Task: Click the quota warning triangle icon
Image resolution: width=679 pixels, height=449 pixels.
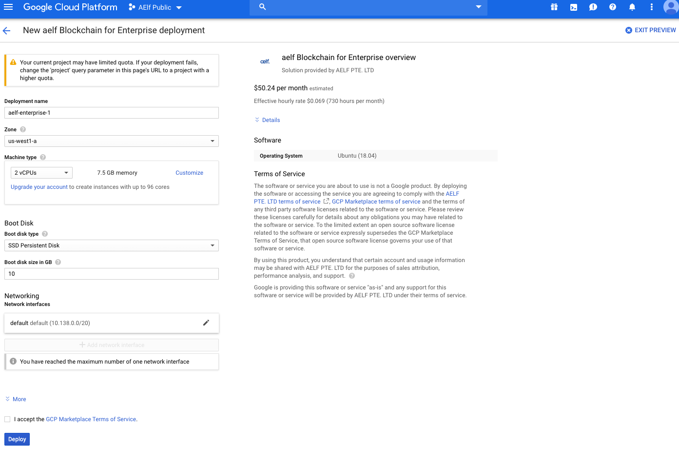Action: (13, 62)
